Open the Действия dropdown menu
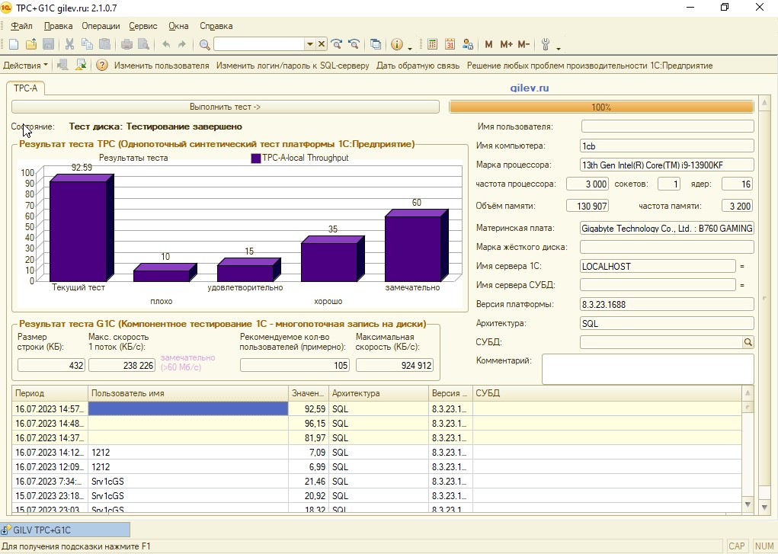 (x=25, y=66)
